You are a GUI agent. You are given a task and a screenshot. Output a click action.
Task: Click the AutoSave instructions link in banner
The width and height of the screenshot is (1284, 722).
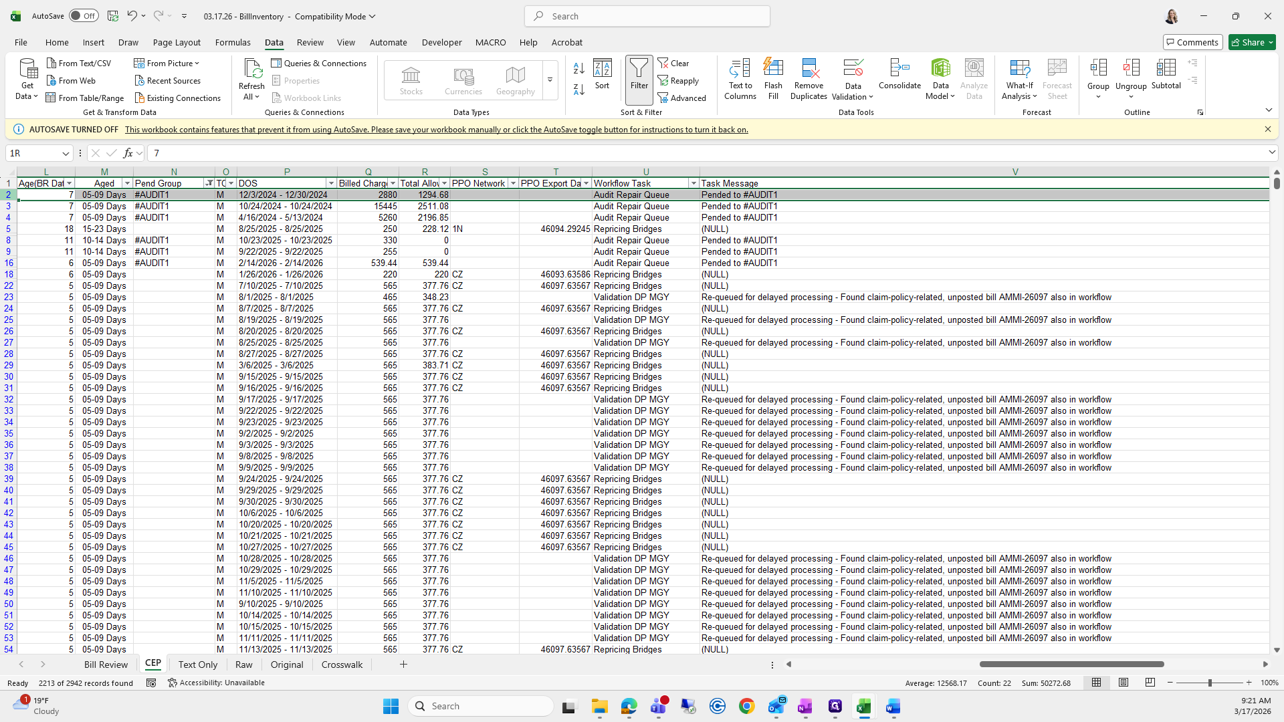436,130
